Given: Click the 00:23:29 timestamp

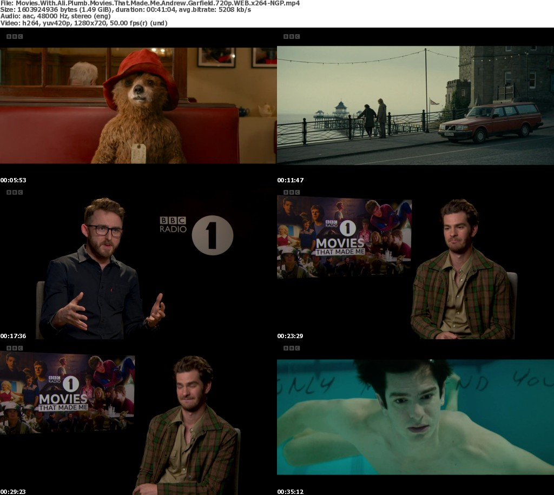Looking at the screenshot, I should 290,336.
